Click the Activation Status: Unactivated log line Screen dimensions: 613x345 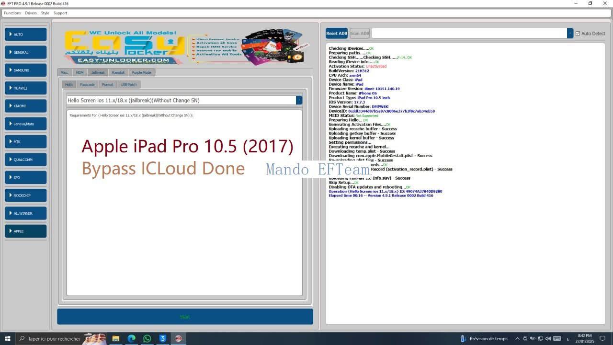point(357,66)
